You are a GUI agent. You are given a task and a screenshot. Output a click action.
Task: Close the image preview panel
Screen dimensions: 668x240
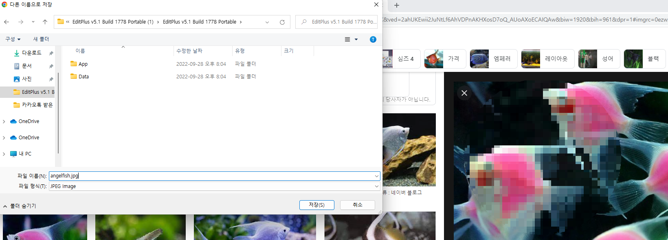[464, 93]
